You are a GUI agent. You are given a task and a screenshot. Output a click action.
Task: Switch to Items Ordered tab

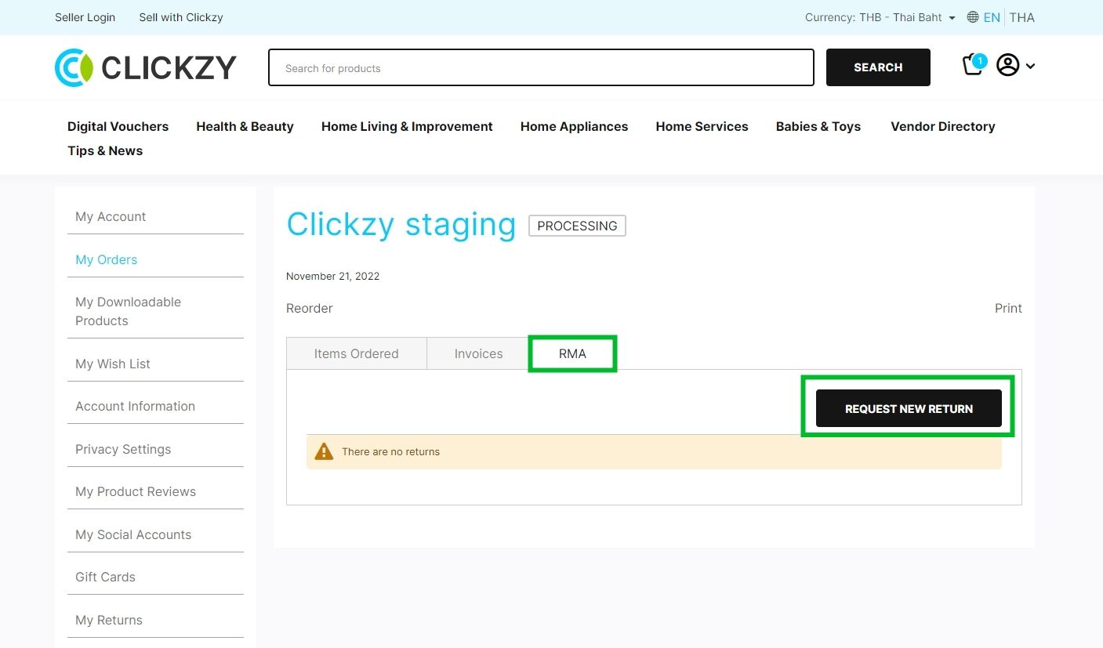pos(357,353)
